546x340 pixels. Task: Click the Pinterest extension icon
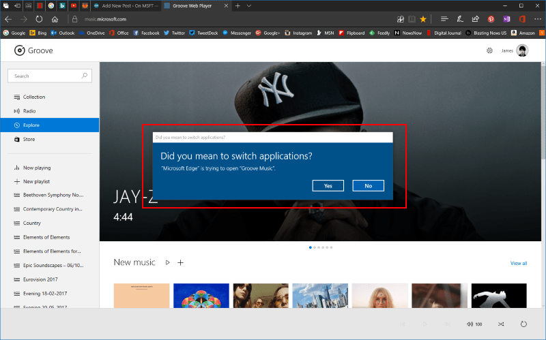click(491, 20)
